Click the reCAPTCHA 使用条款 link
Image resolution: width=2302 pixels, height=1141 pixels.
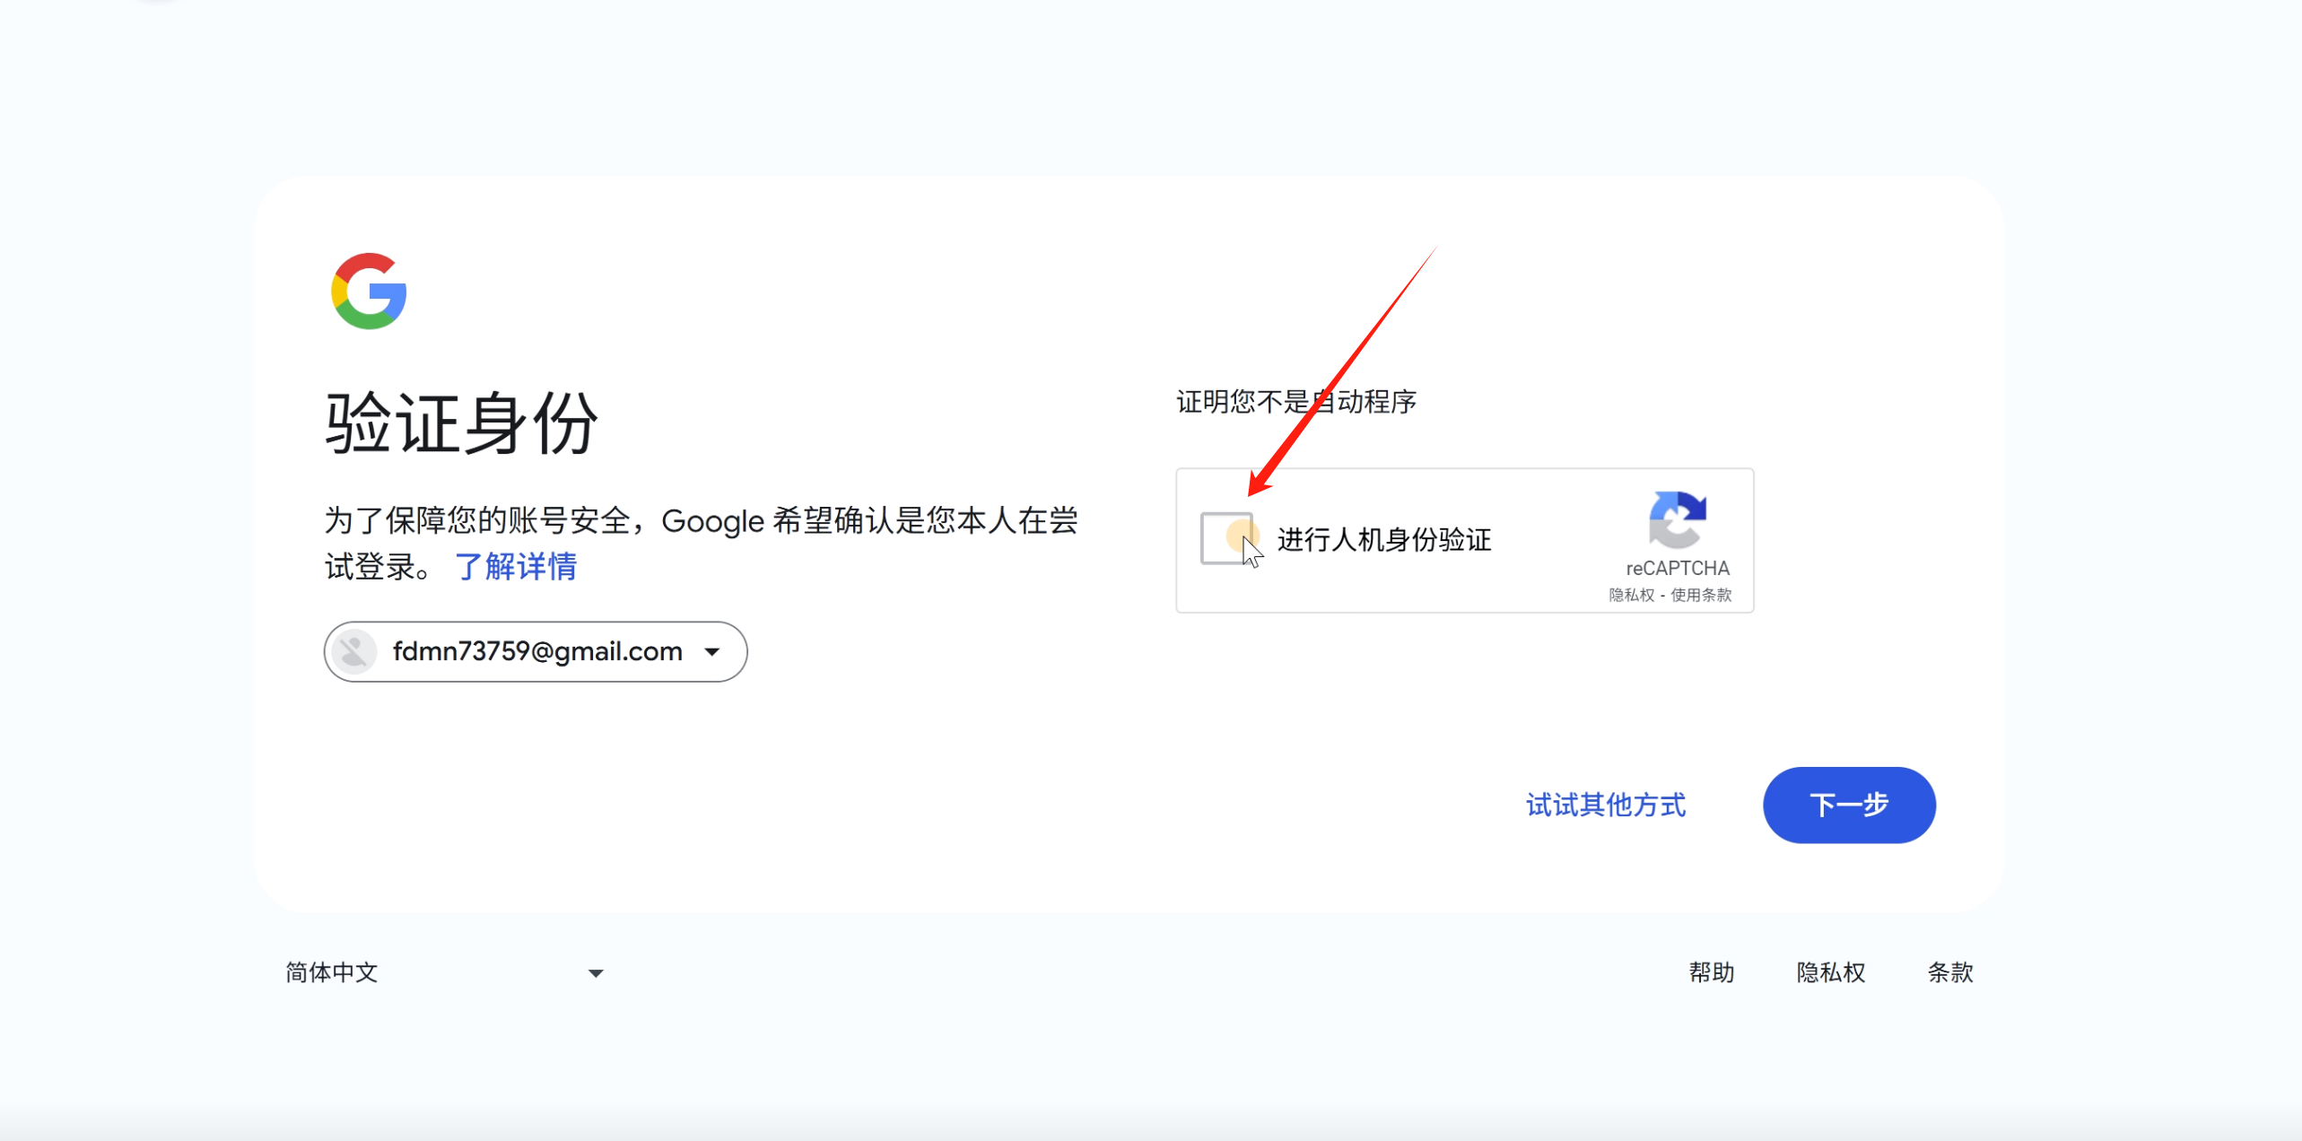click(1700, 595)
